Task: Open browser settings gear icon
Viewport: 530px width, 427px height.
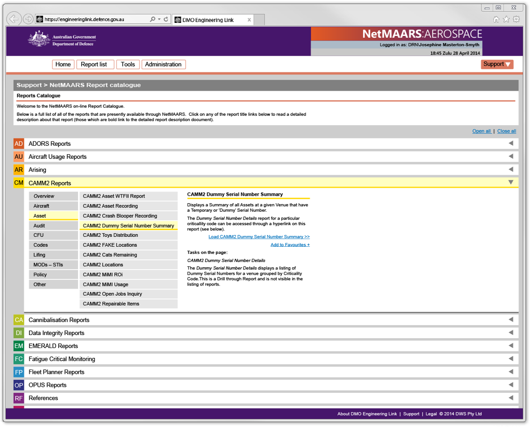Action: click(x=516, y=19)
